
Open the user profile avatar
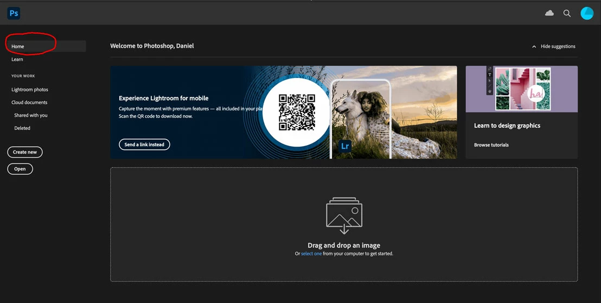pyautogui.click(x=587, y=14)
